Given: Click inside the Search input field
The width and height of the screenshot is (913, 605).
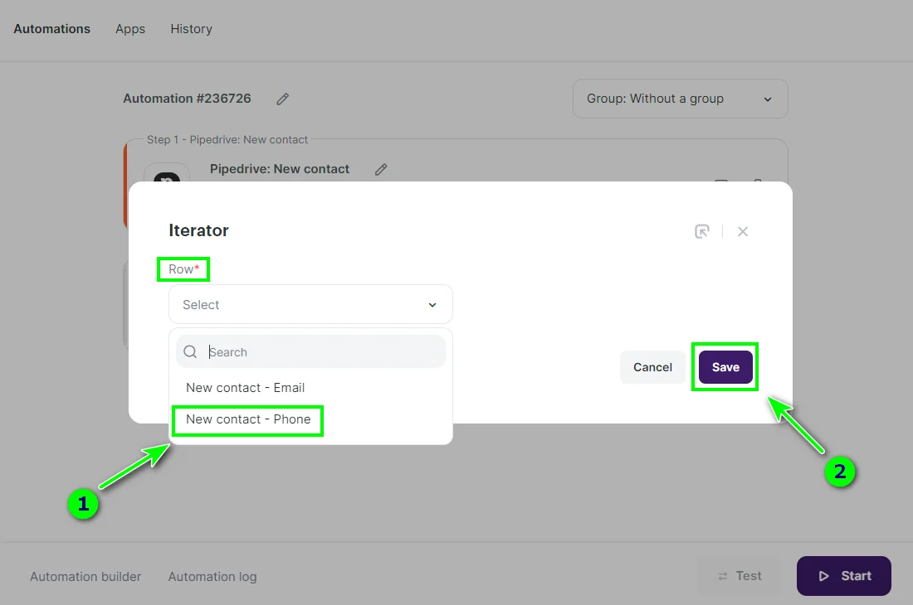Looking at the screenshot, I should 324,351.
